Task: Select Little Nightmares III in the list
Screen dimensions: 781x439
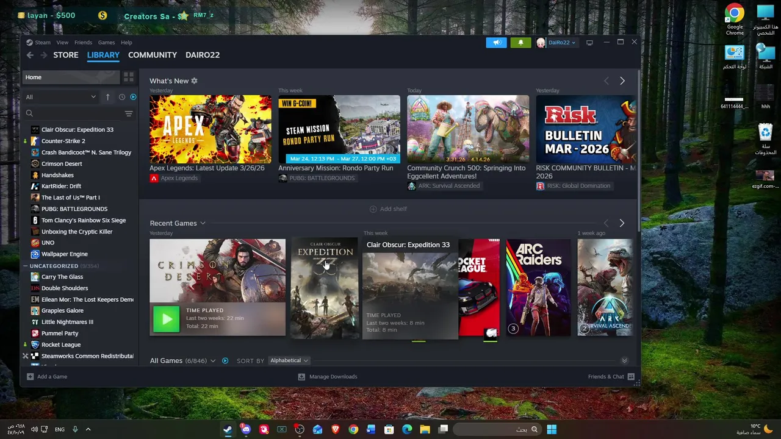Action: tap(67, 322)
